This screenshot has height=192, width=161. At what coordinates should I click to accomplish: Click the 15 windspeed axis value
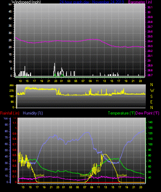(10, 55)
